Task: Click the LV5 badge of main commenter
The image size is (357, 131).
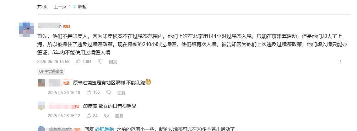Action: coord(67,26)
